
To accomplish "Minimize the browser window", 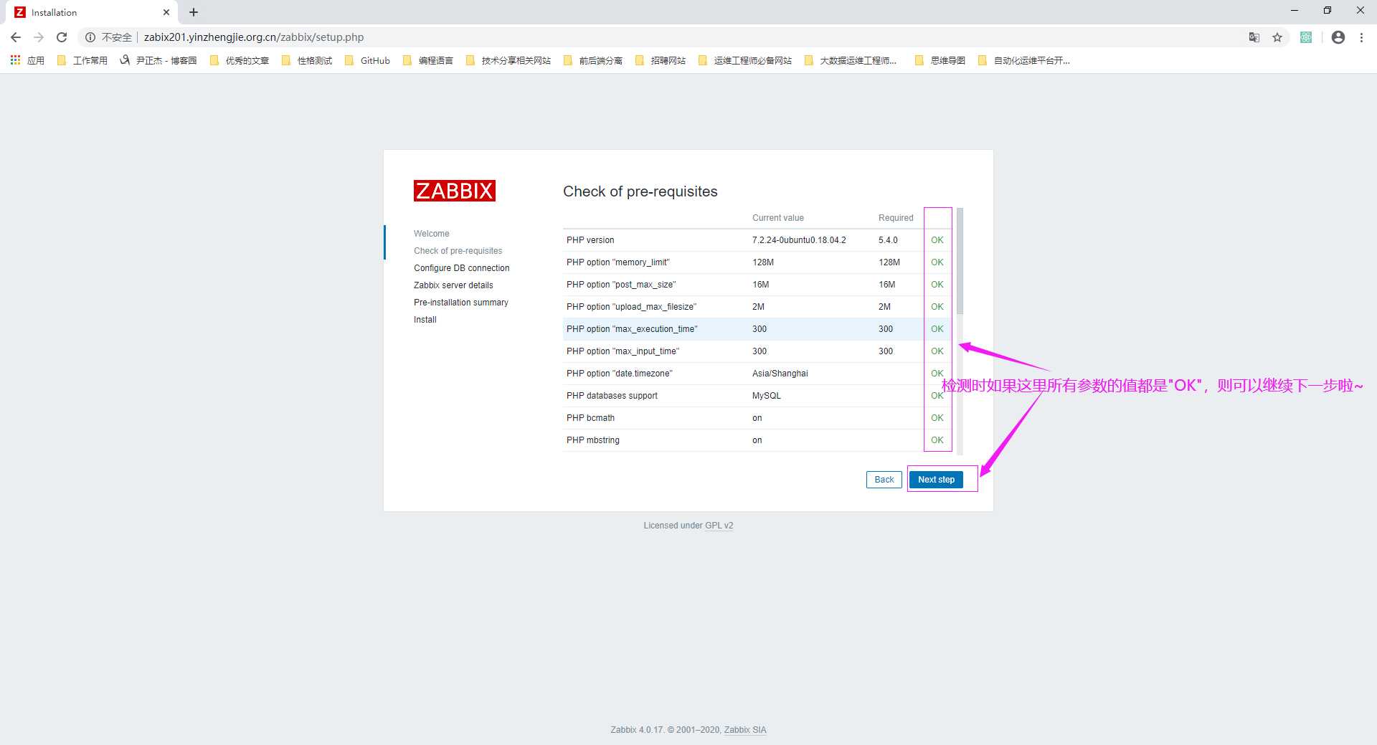I will click(1295, 11).
